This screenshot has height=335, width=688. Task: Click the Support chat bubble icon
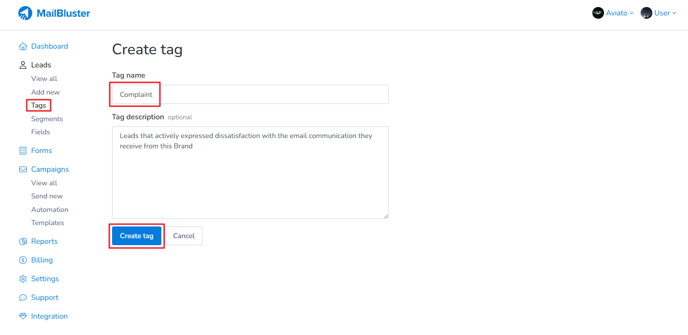[x=23, y=298]
